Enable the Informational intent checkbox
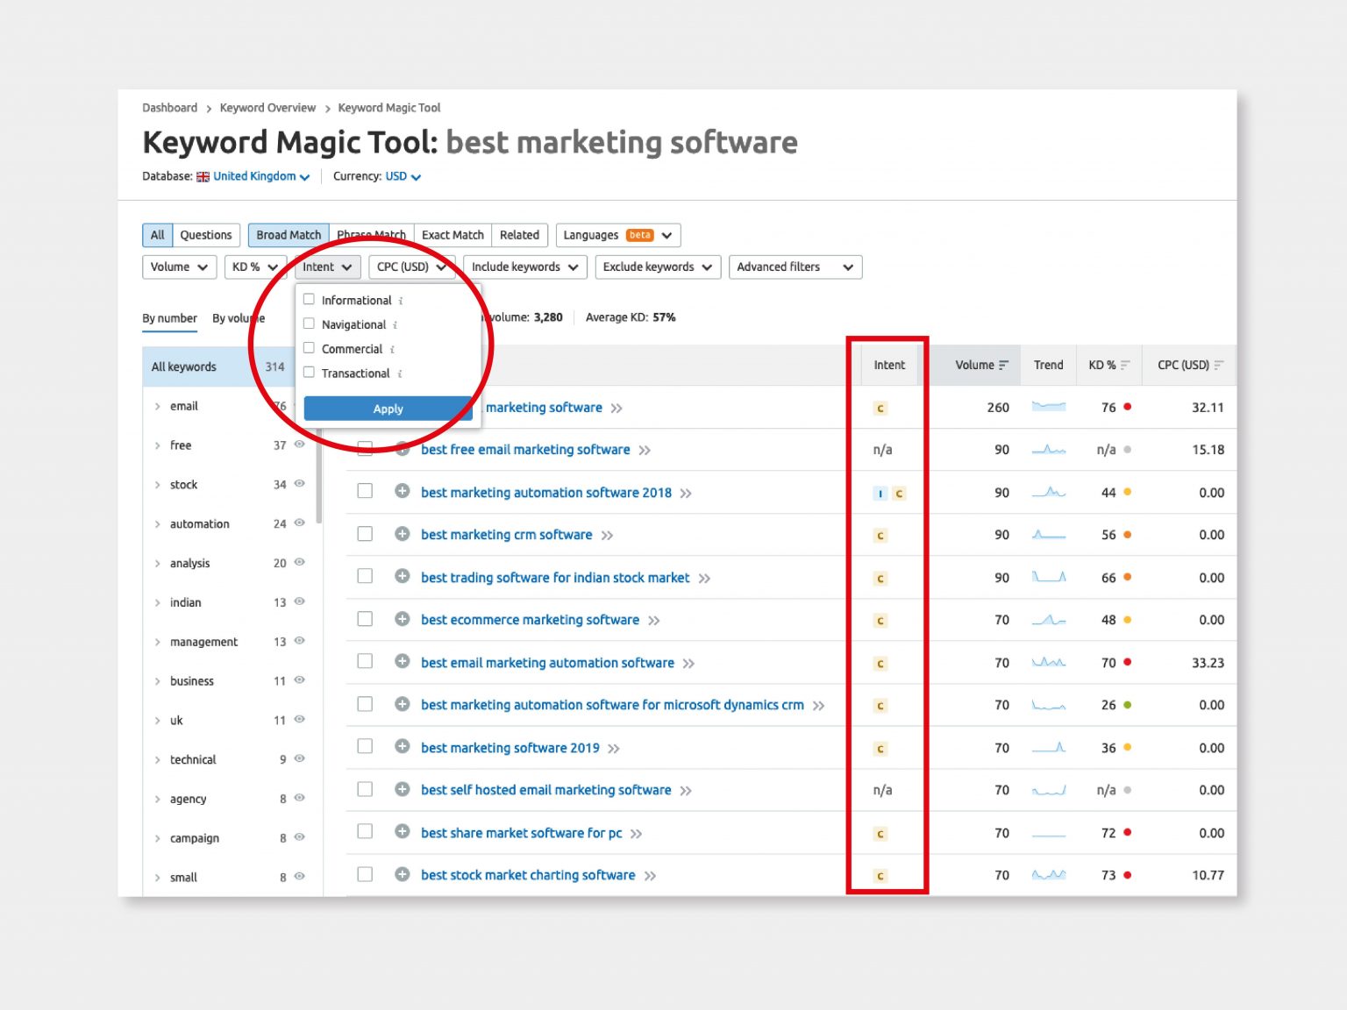Viewport: 1347px width, 1010px height. [x=309, y=299]
